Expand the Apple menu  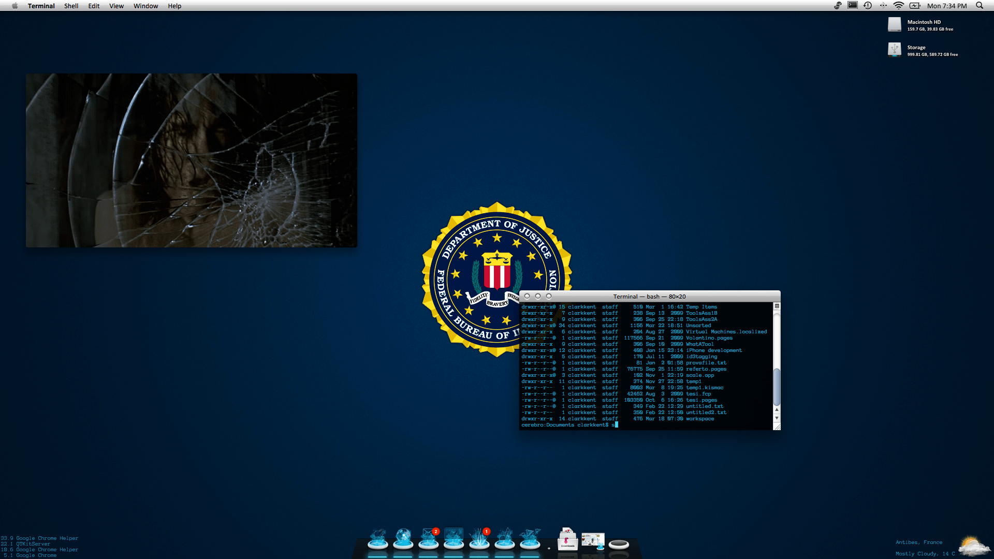14,6
